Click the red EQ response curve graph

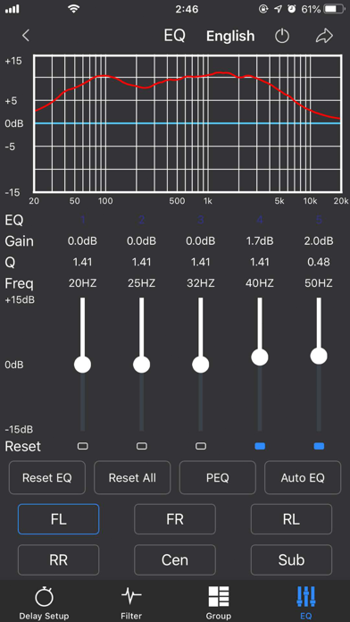(x=187, y=123)
